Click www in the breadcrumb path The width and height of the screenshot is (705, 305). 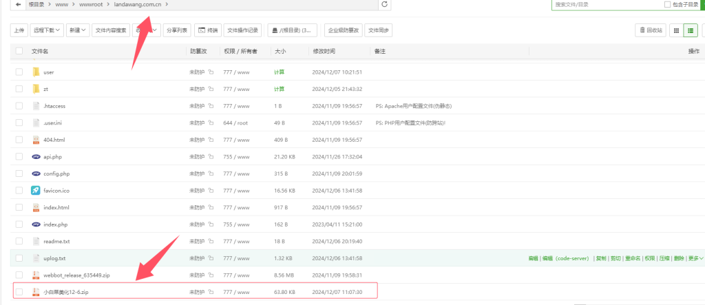coord(61,5)
